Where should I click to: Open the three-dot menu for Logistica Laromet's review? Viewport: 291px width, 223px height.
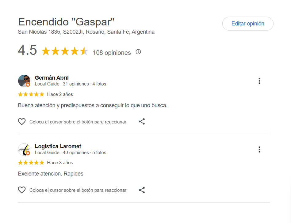(259, 149)
